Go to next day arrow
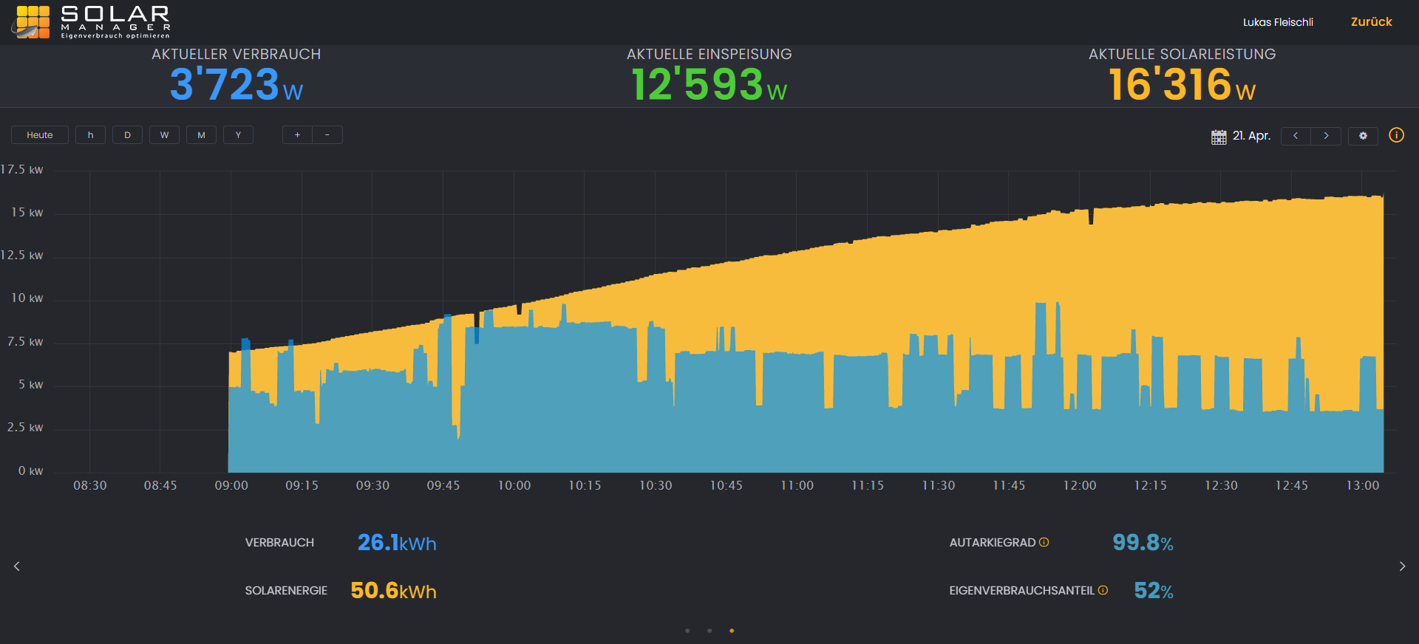Viewport: 1419px width, 644px height. coord(1326,136)
